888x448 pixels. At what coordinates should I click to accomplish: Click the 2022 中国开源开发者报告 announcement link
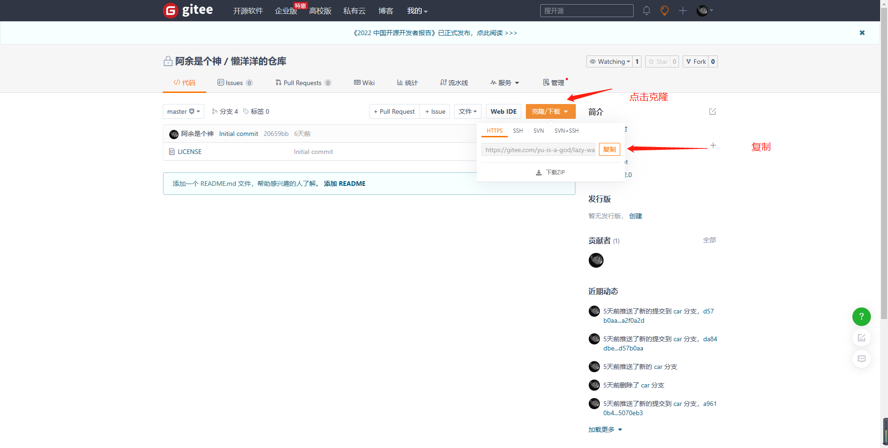(x=435, y=33)
